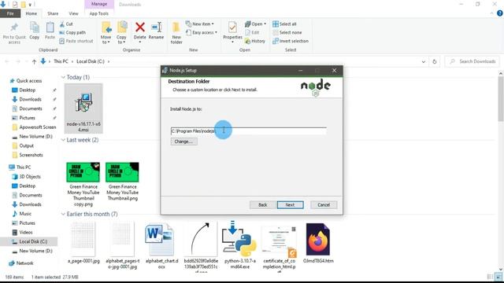Cancel the Node.js Setup wizard
This screenshot has width=504, height=283.
324,205
